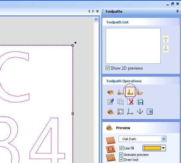The width and height of the screenshot is (181, 163).
Task: Click the Toolpaths panel title
Action: [x=114, y=11]
